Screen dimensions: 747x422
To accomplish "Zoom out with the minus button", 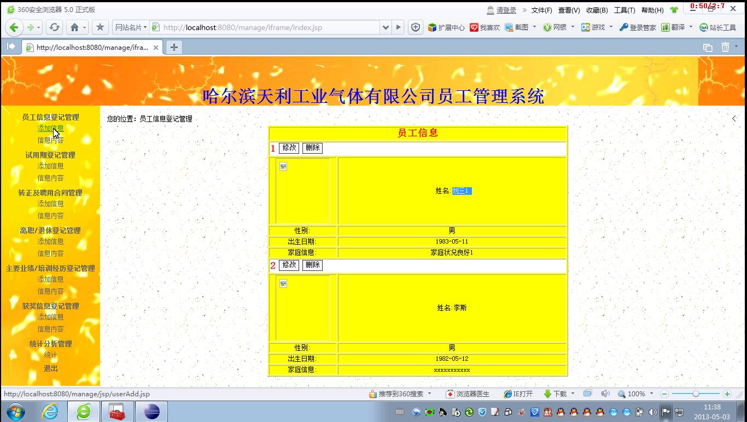I will [x=664, y=394].
